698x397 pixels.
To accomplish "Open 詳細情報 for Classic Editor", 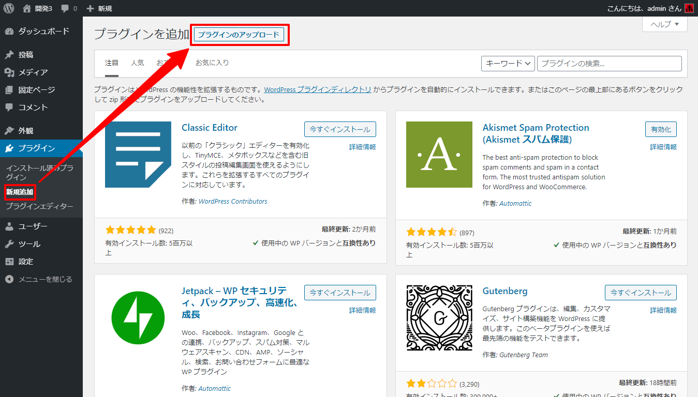I will [x=363, y=147].
